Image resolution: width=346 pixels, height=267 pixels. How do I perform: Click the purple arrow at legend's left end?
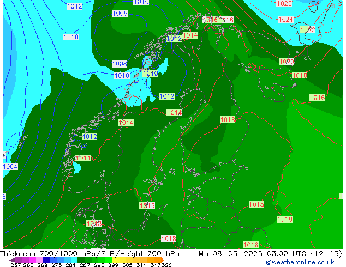pos(13,260)
